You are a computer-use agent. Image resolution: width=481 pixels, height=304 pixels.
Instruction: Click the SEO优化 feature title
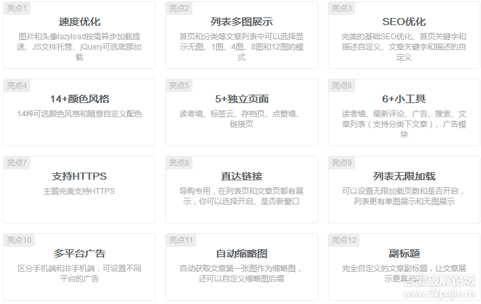click(404, 22)
